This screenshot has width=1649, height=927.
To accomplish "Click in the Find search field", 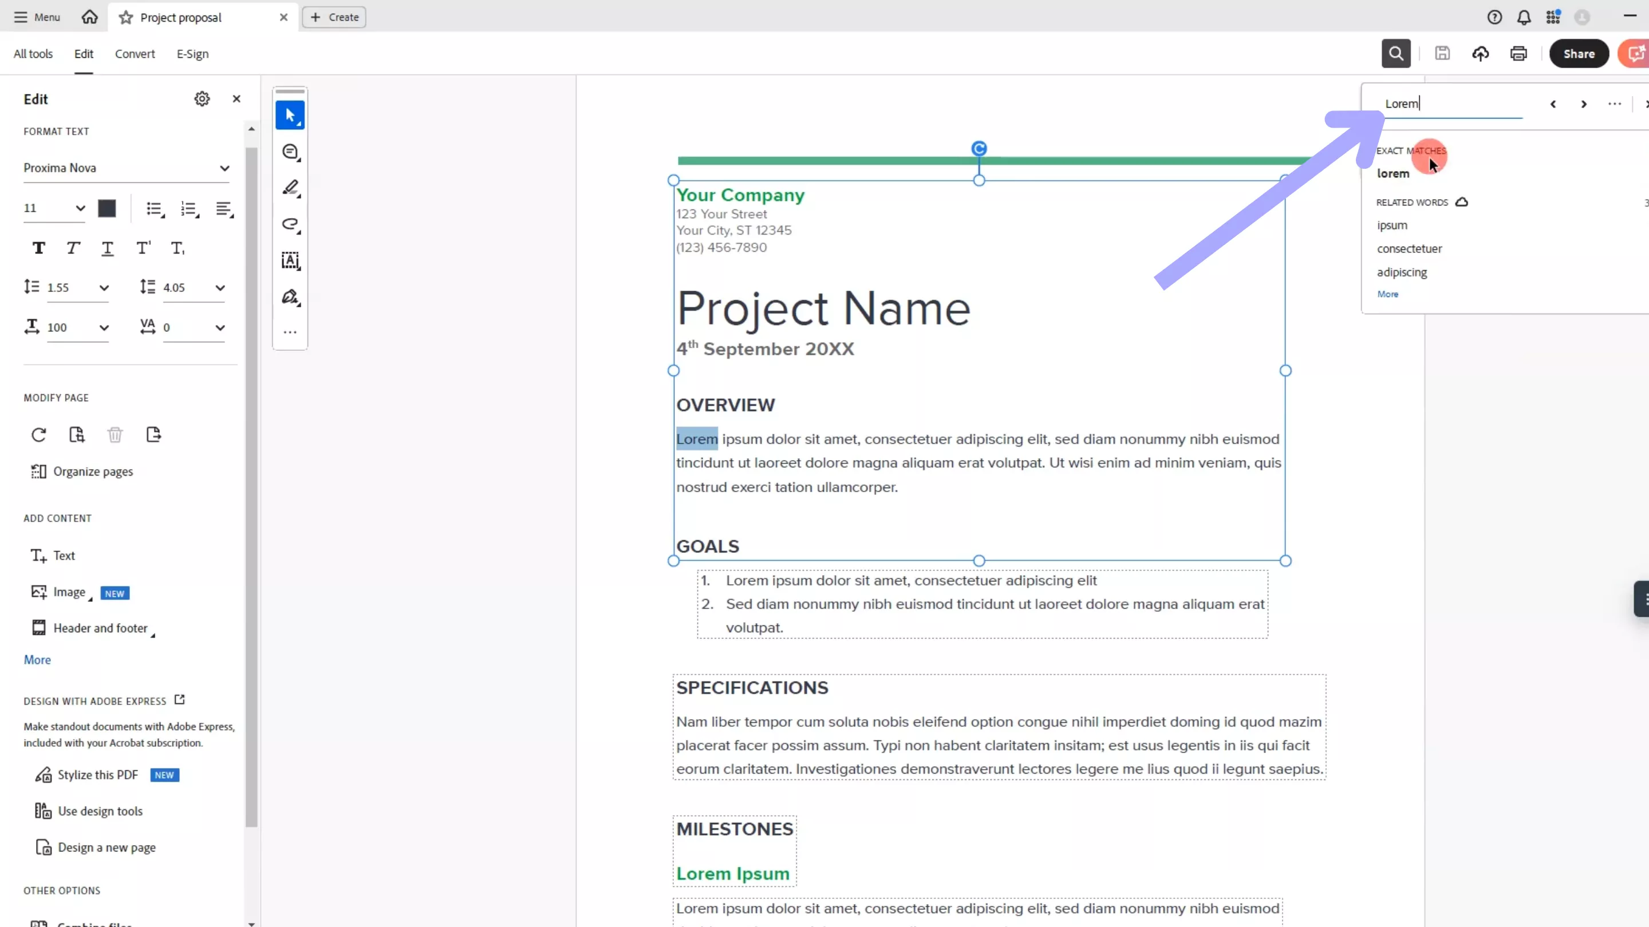I will pos(1453,104).
